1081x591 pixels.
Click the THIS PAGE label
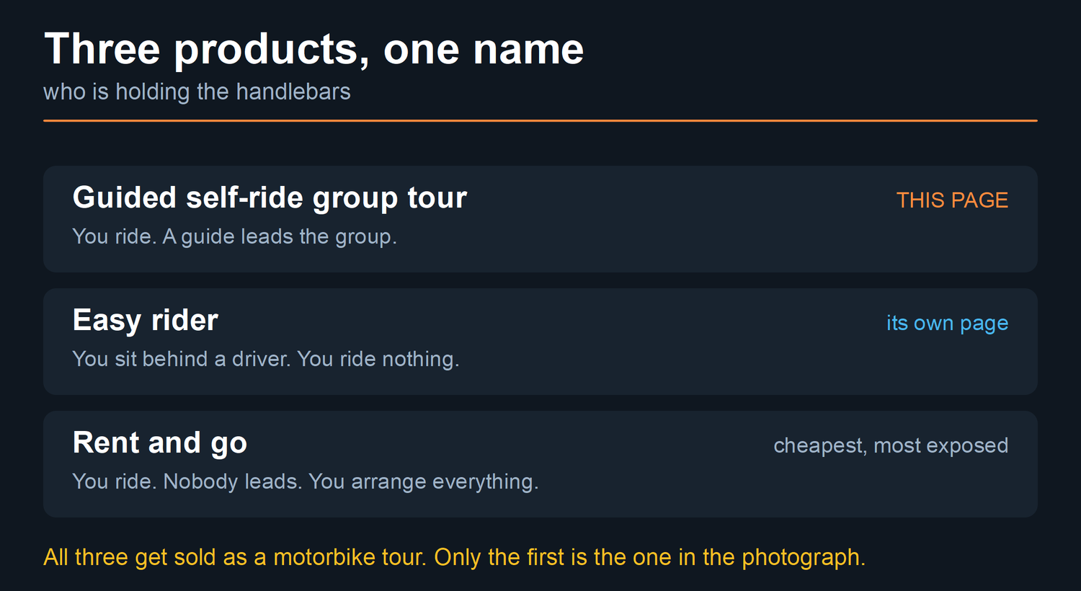[x=952, y=200]
